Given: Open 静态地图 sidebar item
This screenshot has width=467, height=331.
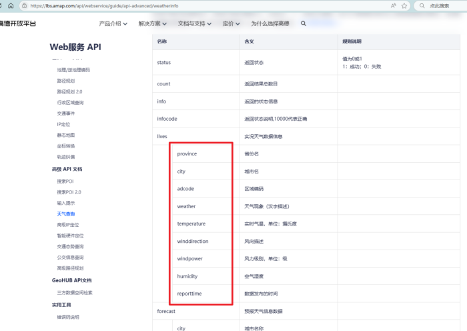Looking at the screenshot, I should click(x=66, y=135).
